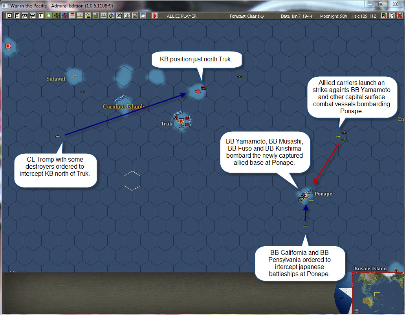
Task: Select the Allied carrier task force icons
Action: [341, 136]
